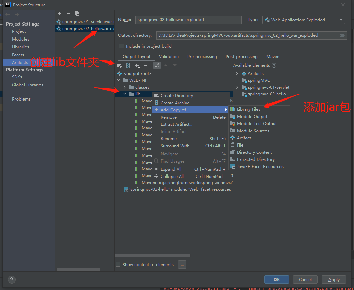Viewport: 354px width, 290px height.
Task: Enable Include in project build checkbox
Action: pyautogui.click(x=122, y=46)
